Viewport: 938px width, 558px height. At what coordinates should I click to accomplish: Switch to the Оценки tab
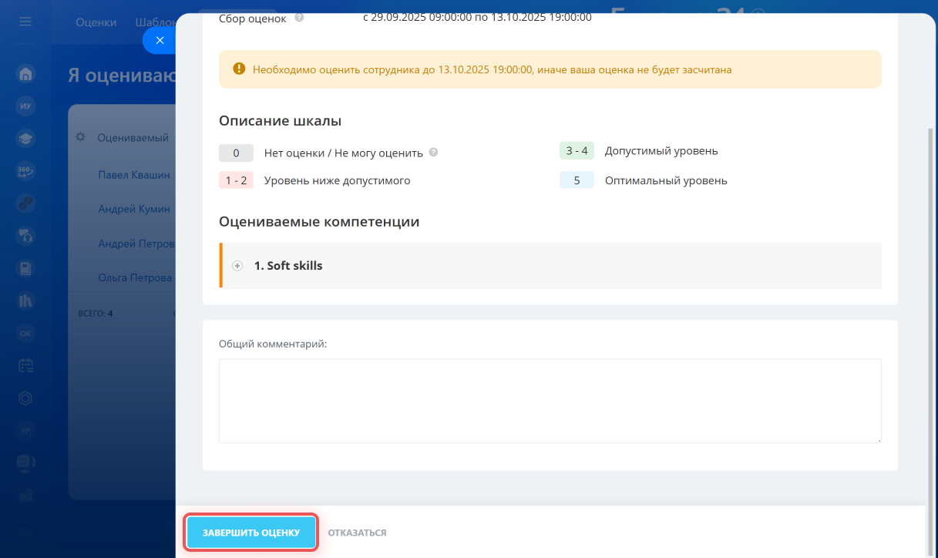point(96,22)
